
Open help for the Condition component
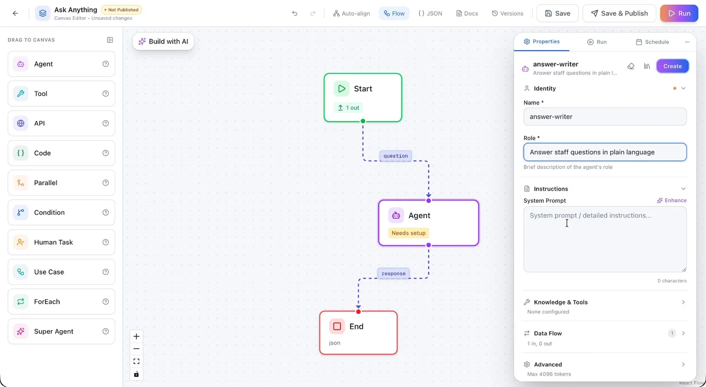point(105,212)
